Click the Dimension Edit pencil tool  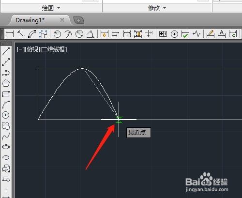click(211, 34)
